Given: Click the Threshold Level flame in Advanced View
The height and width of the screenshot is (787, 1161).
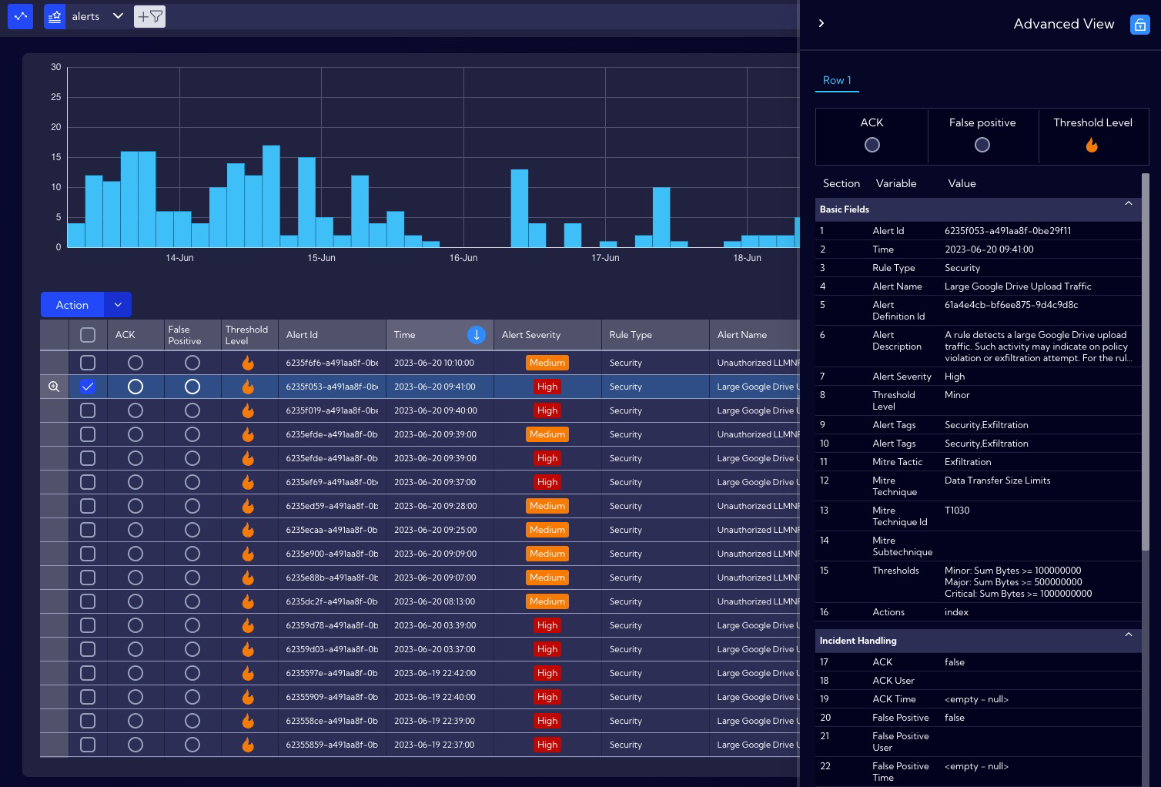Looking at the screenshot, I should pos(1092,145).
